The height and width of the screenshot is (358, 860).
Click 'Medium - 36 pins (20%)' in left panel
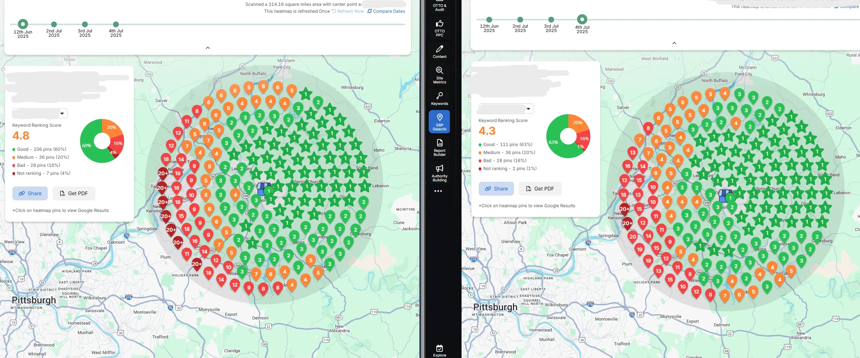pos(43,157)
